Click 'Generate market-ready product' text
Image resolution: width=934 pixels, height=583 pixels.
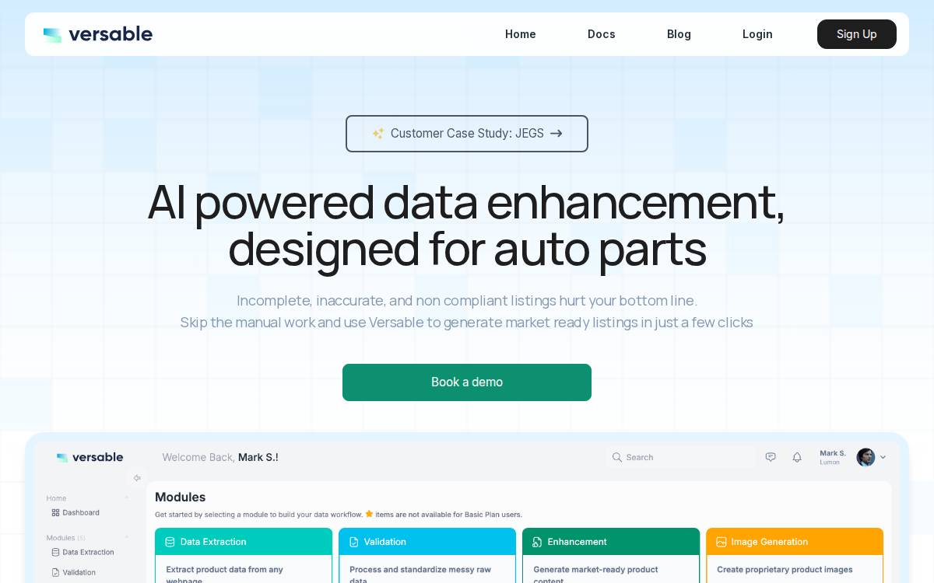(595, 570)
